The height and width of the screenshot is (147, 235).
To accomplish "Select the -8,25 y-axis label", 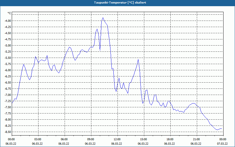I will point(8,126).
